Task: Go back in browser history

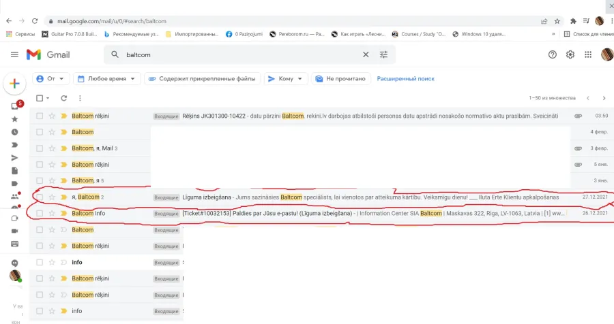Action: 9,21
